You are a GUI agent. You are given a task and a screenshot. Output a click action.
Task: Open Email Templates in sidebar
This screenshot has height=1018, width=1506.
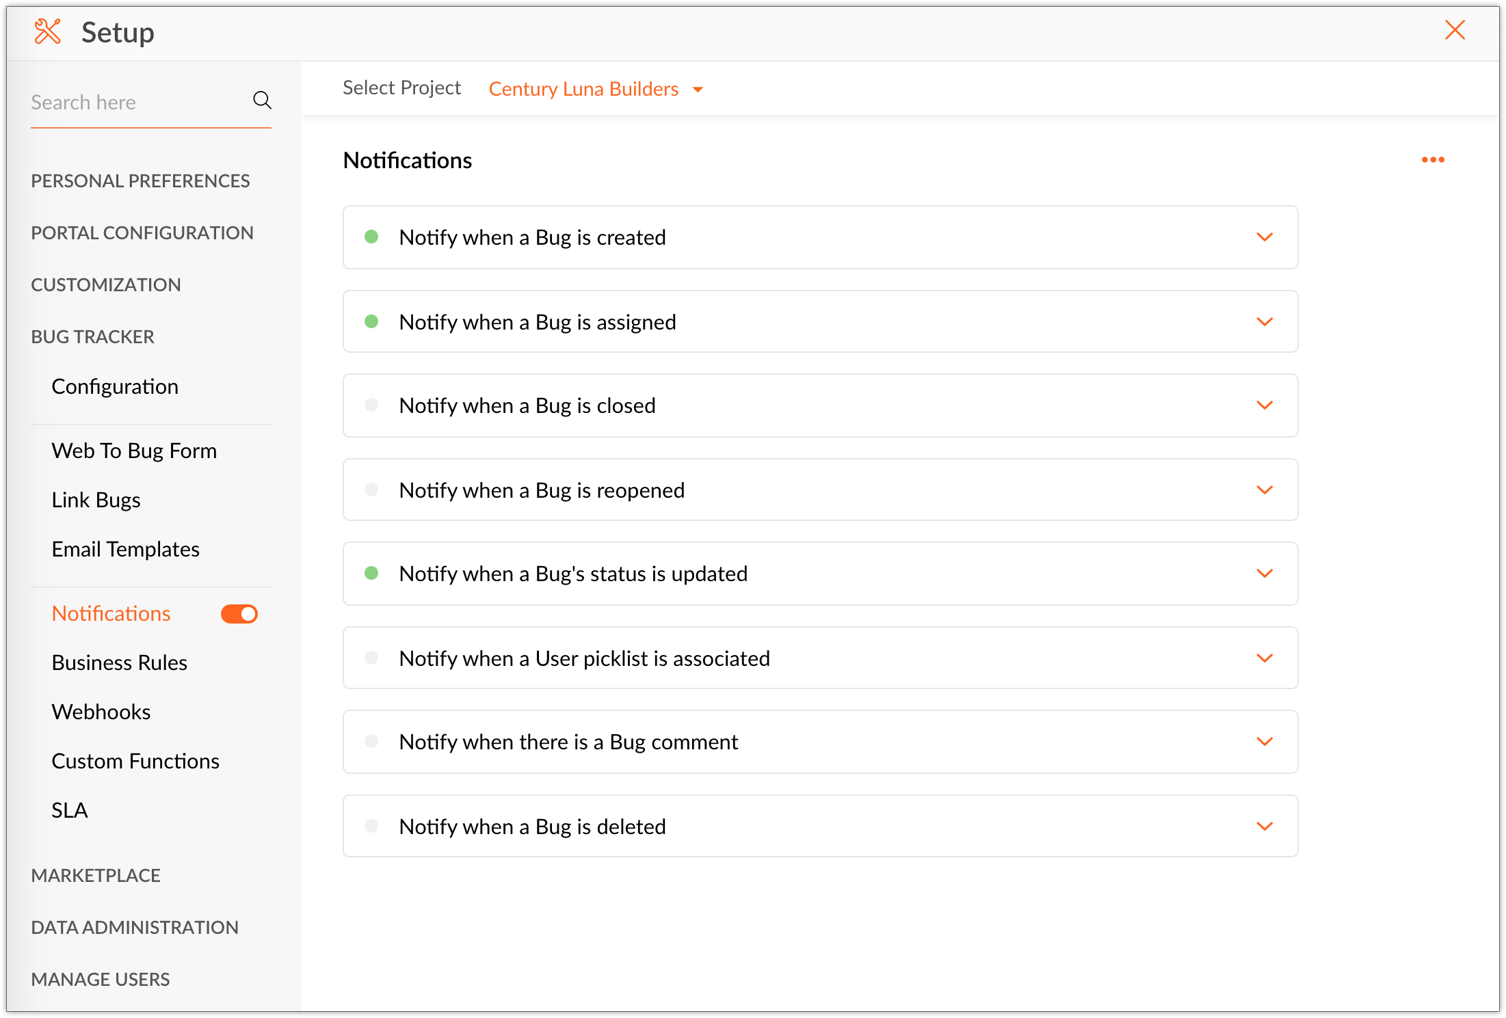point(125,549)
